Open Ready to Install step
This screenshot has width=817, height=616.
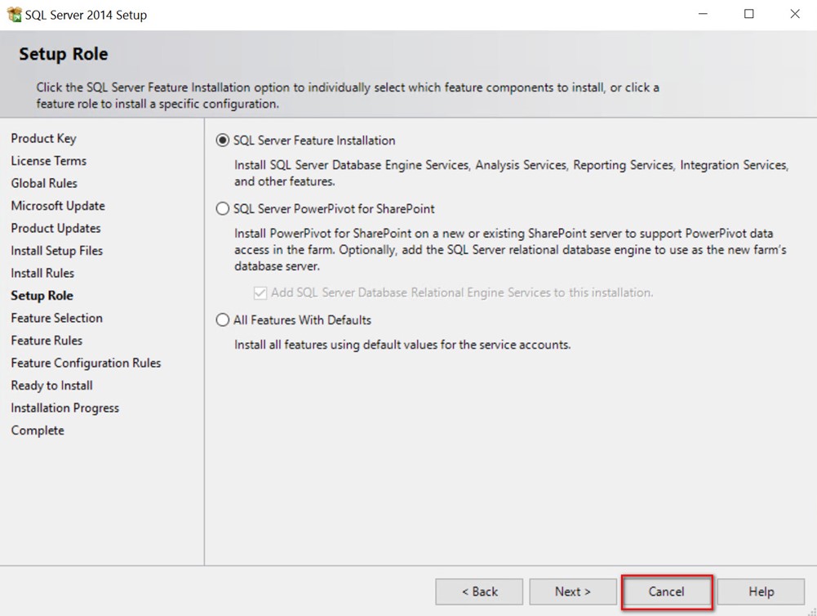click(51, 386)
